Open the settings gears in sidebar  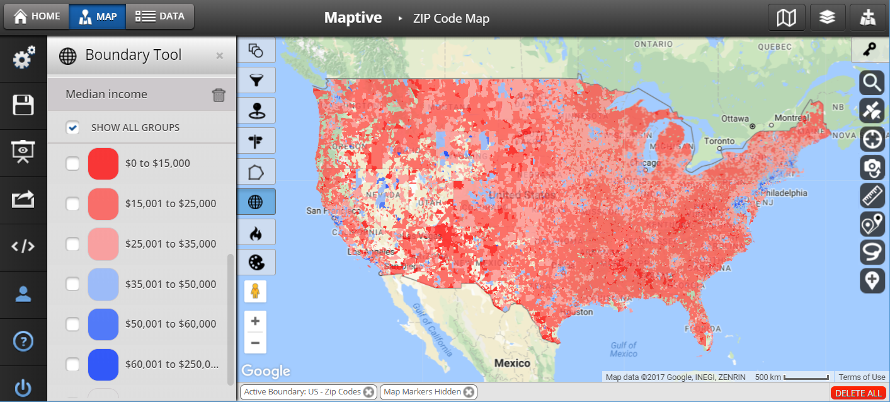click(23, 59)
